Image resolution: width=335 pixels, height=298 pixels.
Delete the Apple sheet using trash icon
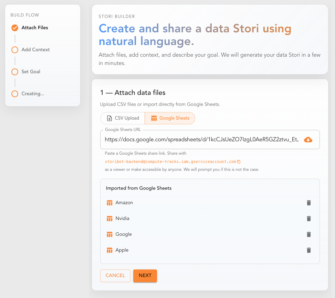309,250
